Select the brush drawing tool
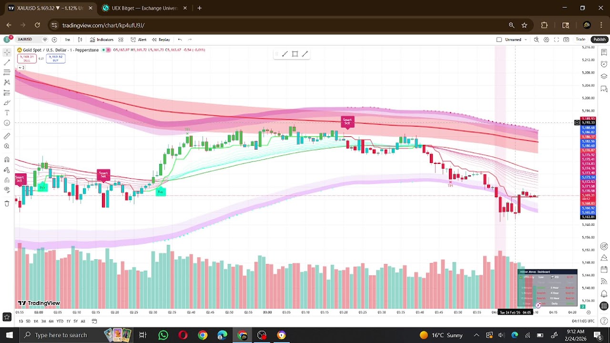The height and width of the screenshot is (343, 610). [7, 103]
